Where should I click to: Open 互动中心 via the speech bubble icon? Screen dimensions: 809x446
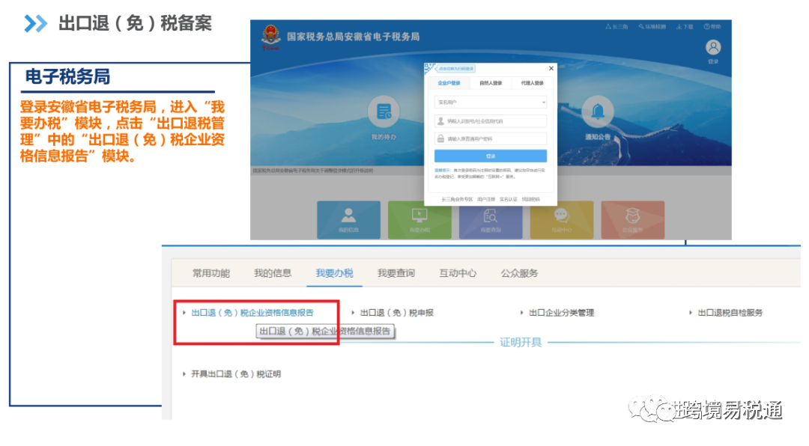tap(562, 217)
